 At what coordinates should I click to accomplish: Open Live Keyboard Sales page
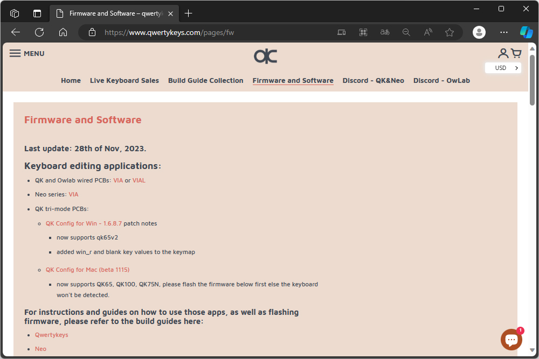tap(125, 81)
